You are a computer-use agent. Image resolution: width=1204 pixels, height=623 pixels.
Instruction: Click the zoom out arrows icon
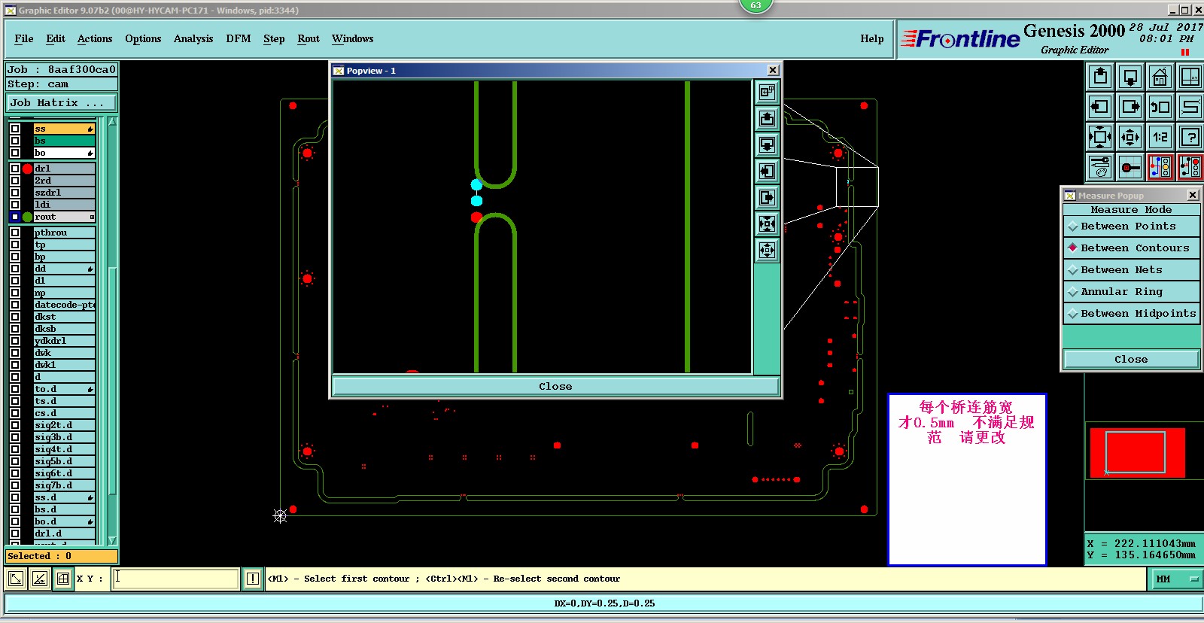[1130, 137]
